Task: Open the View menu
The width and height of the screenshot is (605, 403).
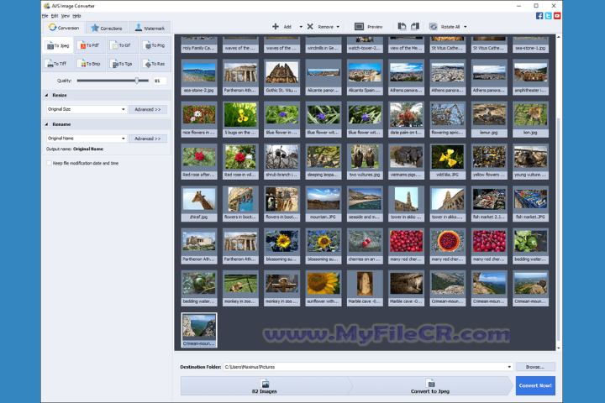Action: tap(66, 16)
